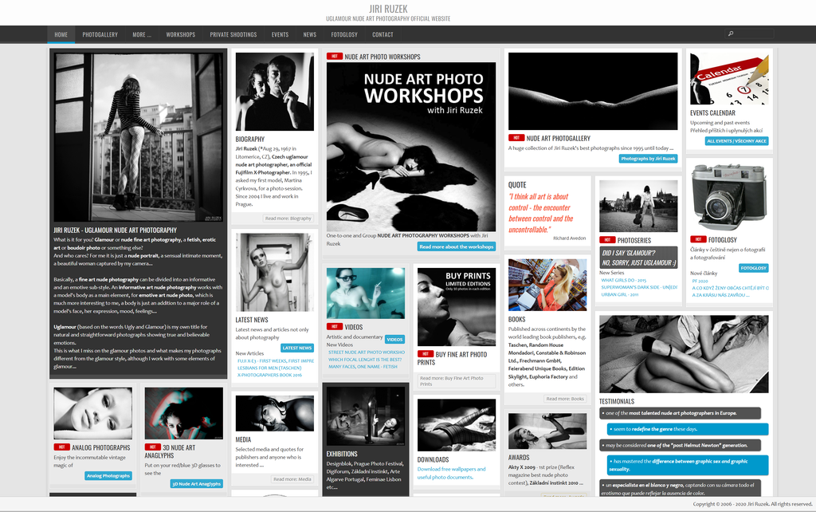The height and width of the screenshot is (512, 816).
Task: Click the blue Videos button
Action: (394, 340)
